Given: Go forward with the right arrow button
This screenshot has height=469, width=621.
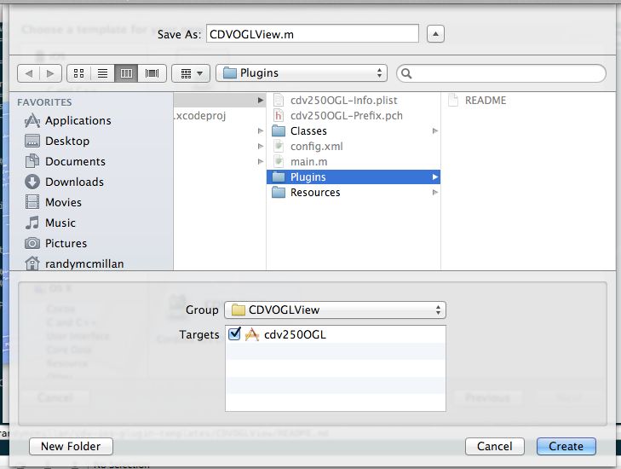Looking at the screenshot, I should click(50, 73).
